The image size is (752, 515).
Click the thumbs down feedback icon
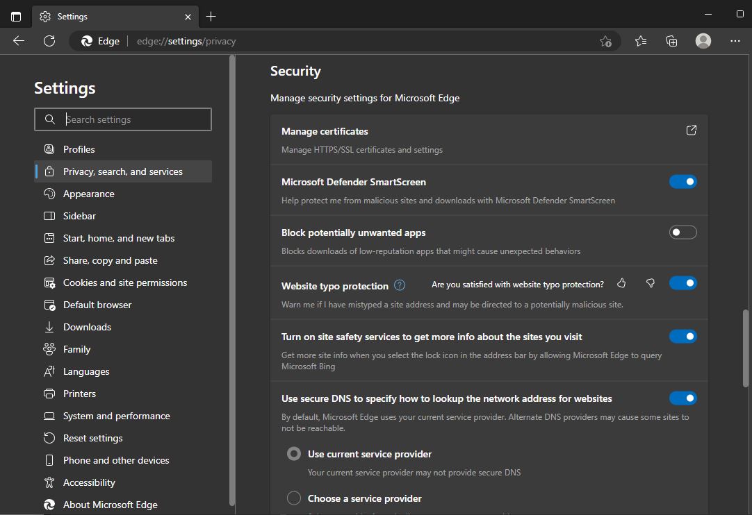(651, 283)
